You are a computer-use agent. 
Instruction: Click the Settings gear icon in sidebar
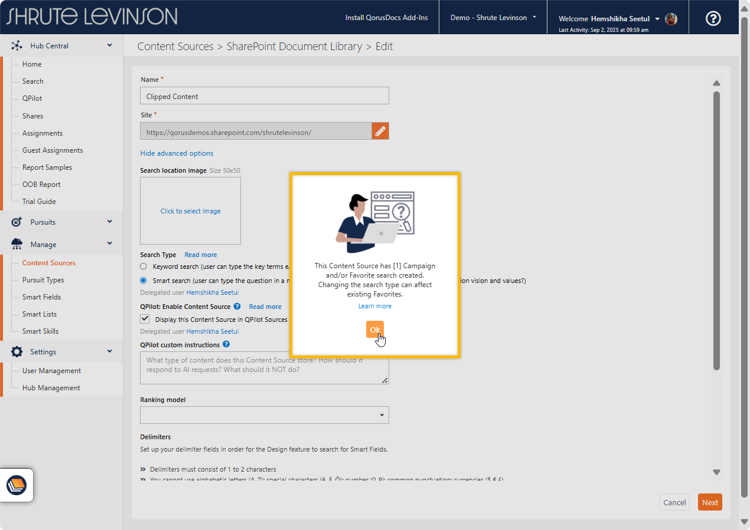[x=17, y=351]
